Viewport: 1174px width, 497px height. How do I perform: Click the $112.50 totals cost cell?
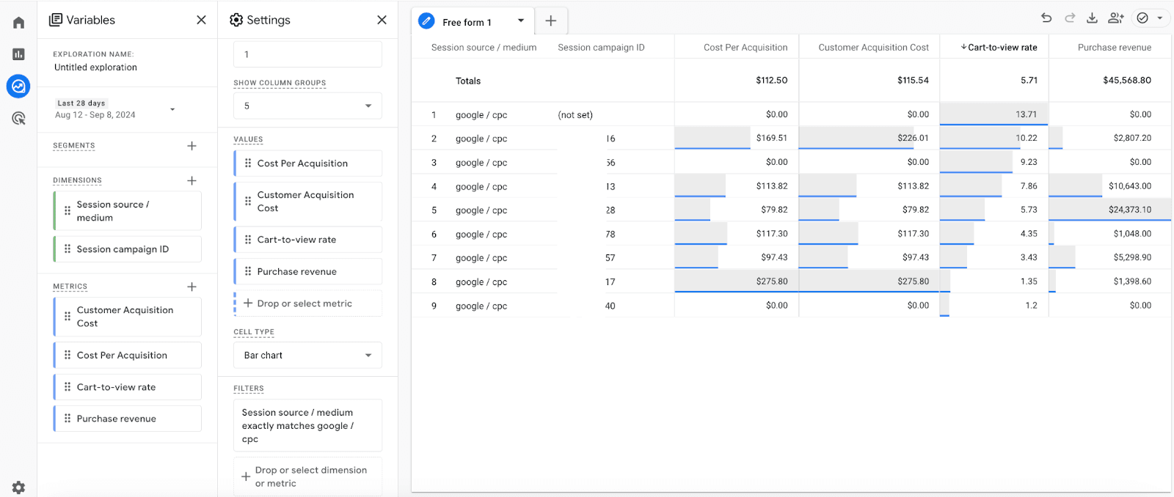[x=736, y=81]
